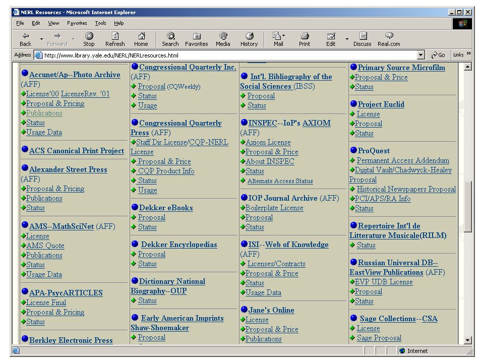Viewport: 484px width, 363px height.
Task: Click the scrollbar up arrow
Action: (468, 67)
